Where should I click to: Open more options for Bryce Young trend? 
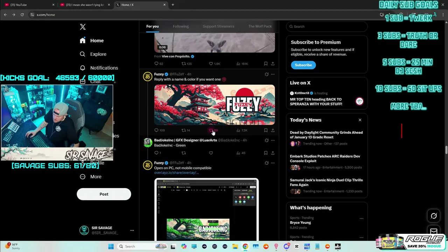362,218
